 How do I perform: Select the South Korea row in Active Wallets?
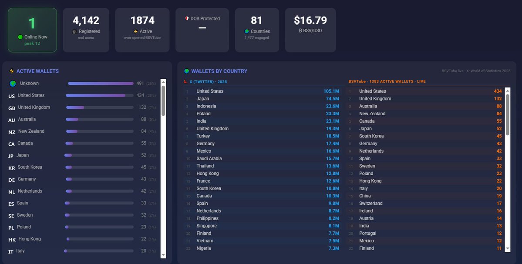(82, 167)
